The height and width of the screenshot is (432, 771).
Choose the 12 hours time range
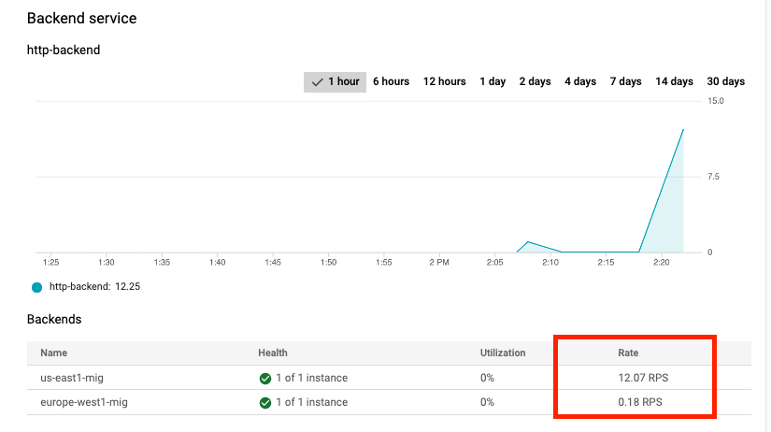pos(444,81)
